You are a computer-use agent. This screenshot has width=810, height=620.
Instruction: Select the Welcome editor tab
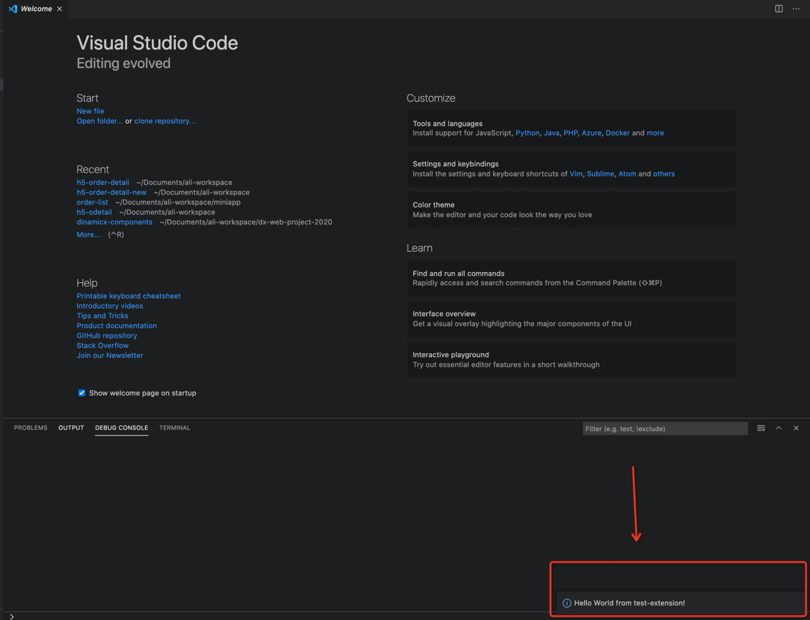(36, 9)
